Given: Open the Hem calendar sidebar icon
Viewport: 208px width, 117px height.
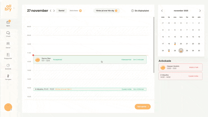Looking at the screenshot, I should (x=8, y=23).
